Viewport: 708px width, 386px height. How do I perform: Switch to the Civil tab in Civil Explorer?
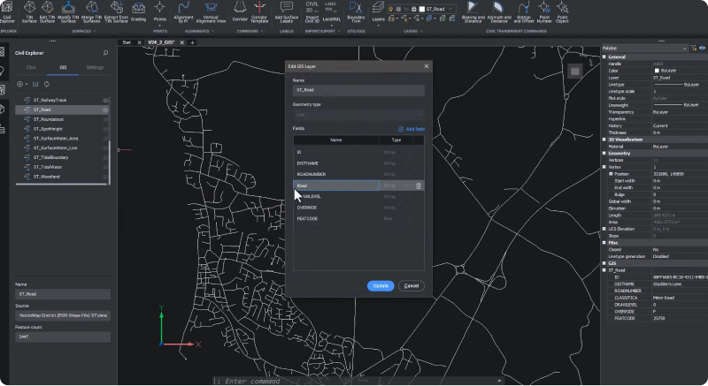(31, 67)
